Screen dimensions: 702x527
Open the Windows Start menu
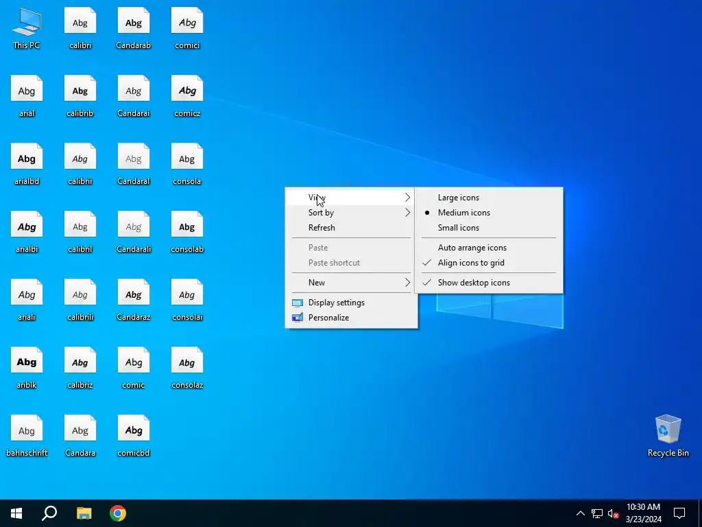pyautogui.click(x=16, y=513)
